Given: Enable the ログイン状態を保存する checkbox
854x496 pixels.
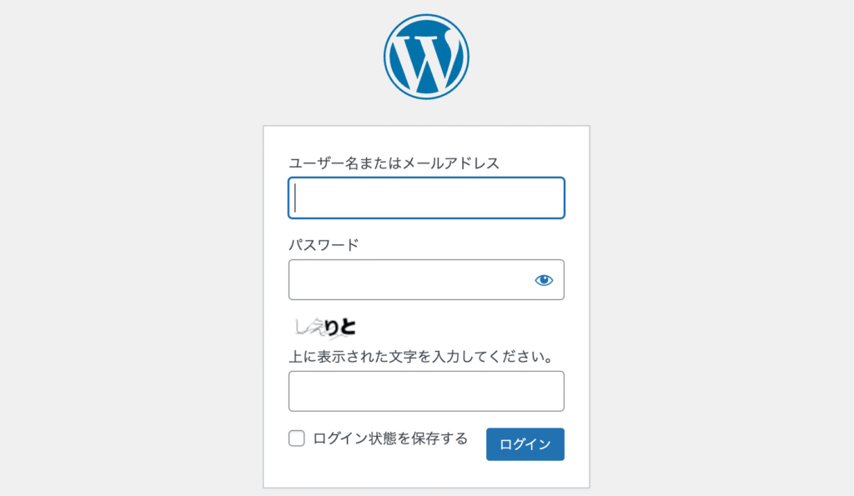Looking at the screenshot, I should (x=297, y=438).
